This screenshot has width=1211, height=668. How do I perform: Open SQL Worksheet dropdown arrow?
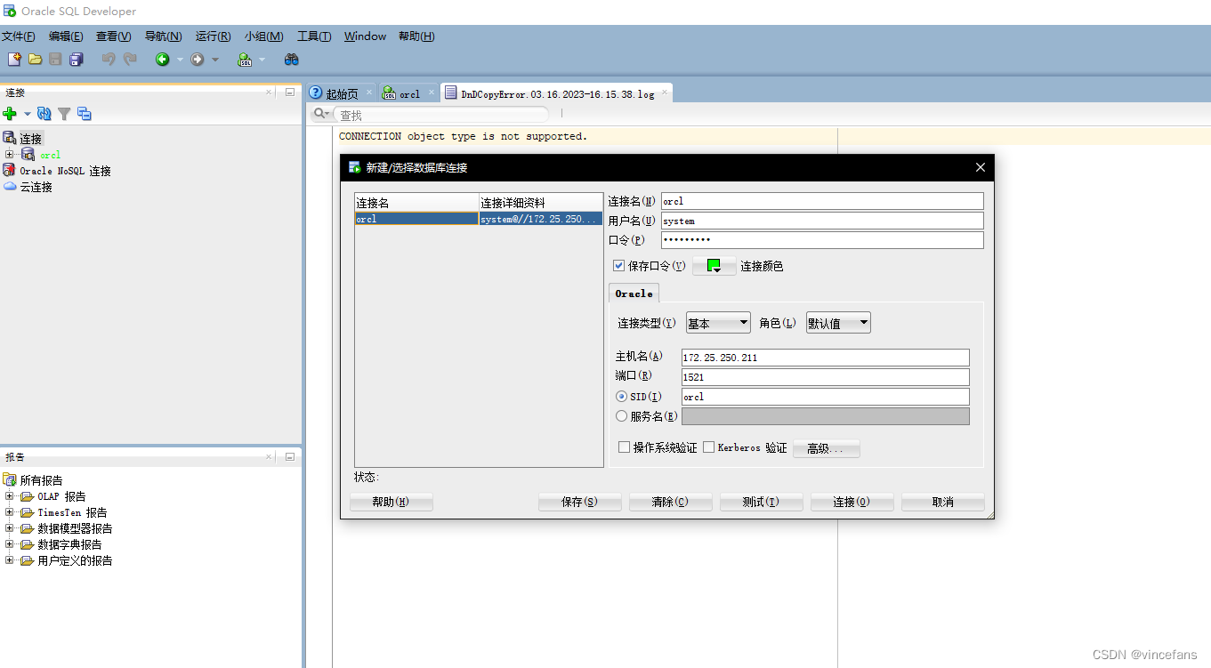[x=262, y=60]
